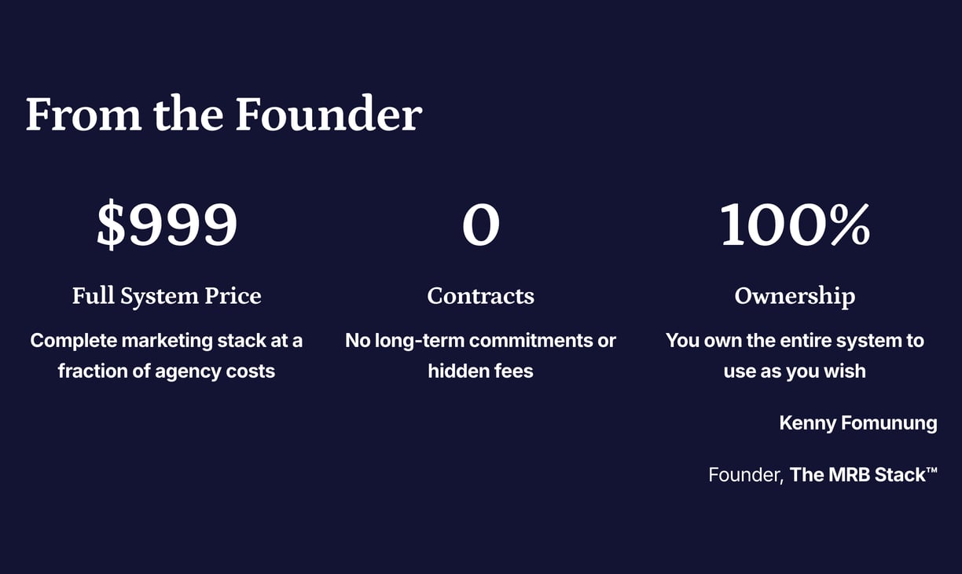Click the Kenny Fomunung name
The width and height of the screenshot is (962, 574).
858,423
